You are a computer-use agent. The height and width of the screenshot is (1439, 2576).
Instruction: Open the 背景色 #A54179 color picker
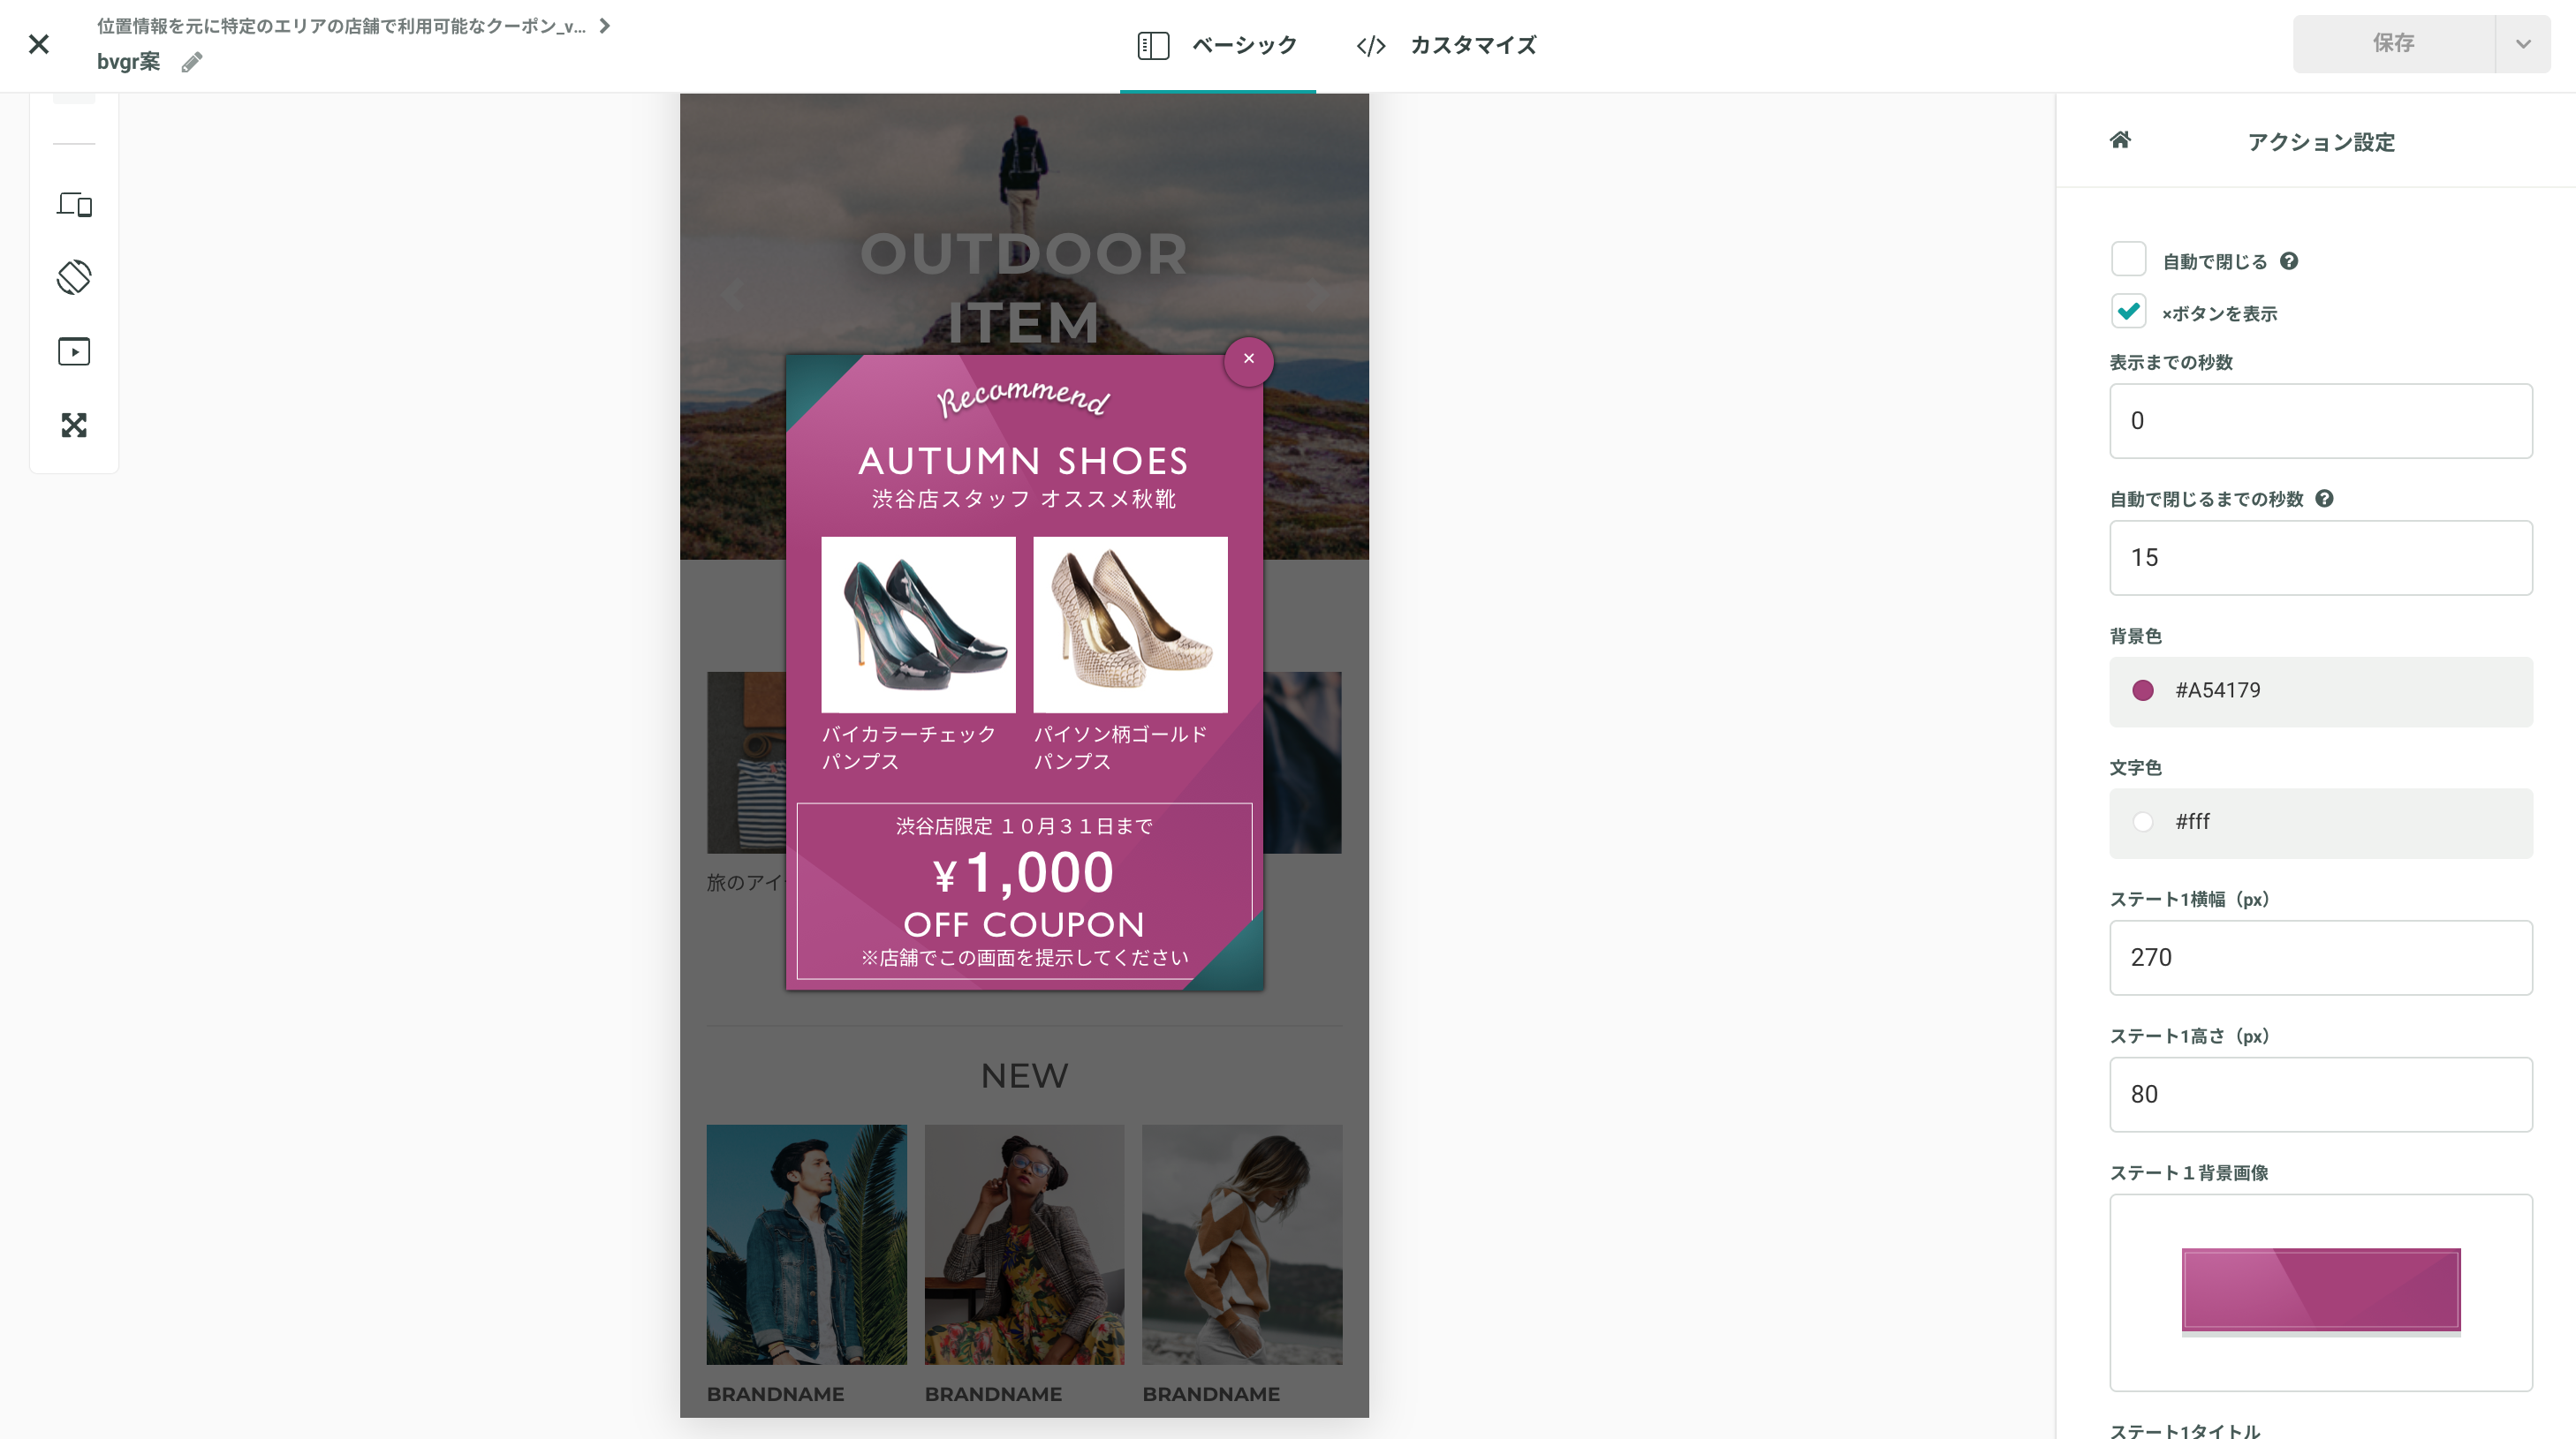pos(2321,690)
